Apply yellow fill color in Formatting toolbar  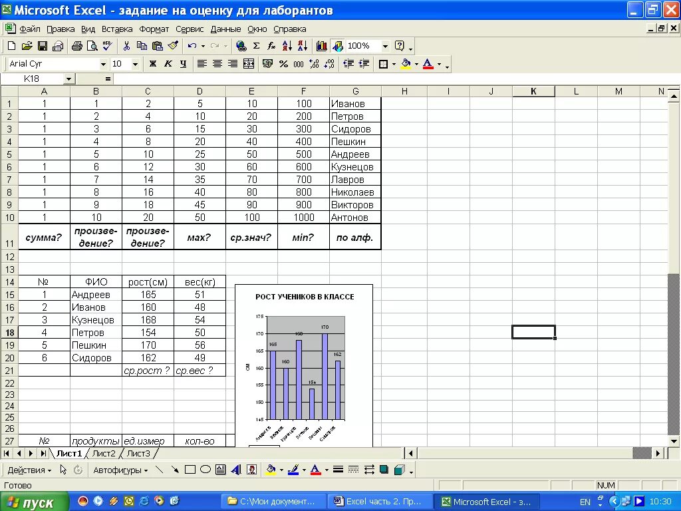click(x=406, y=64)
